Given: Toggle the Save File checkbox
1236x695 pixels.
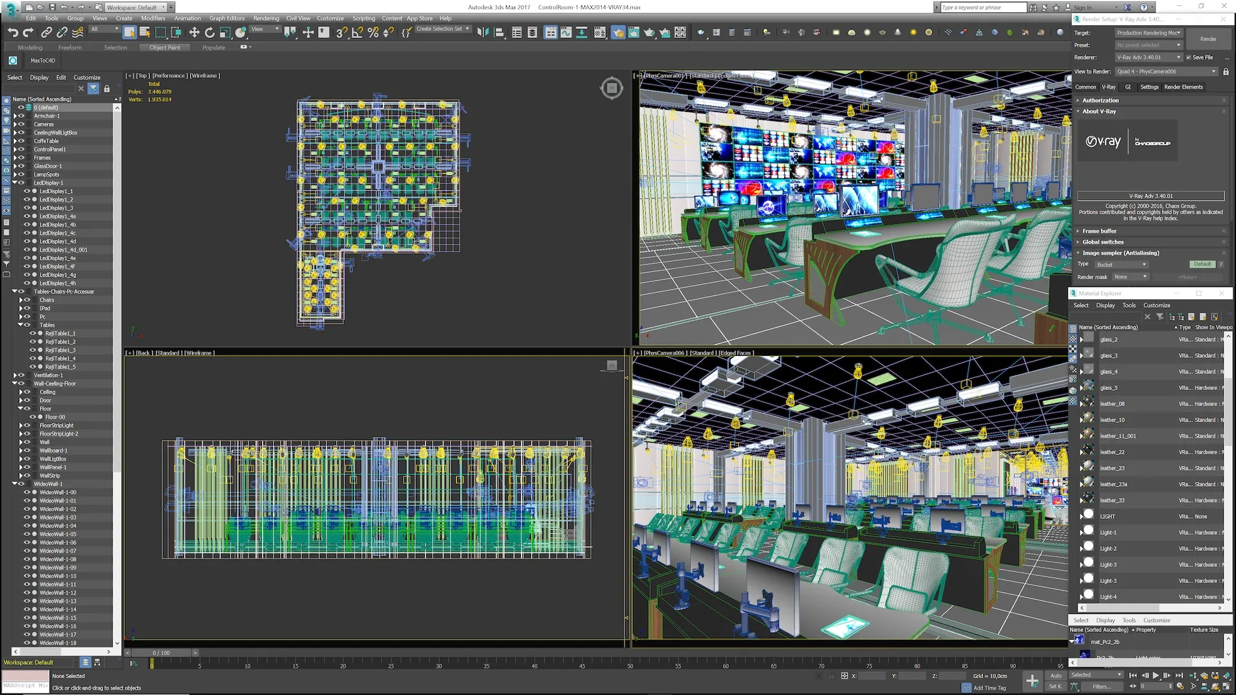Looking at the screenshot, I should (1189, 57).
